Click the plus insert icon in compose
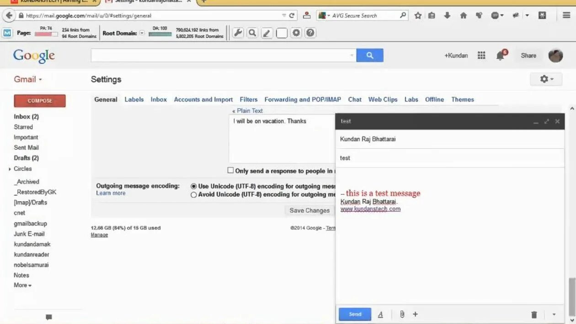 point(415,314)
